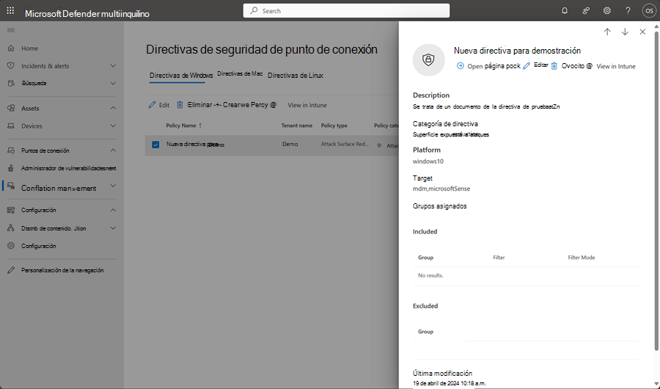Click View in Intune in flyout

[x=616, y=66]
